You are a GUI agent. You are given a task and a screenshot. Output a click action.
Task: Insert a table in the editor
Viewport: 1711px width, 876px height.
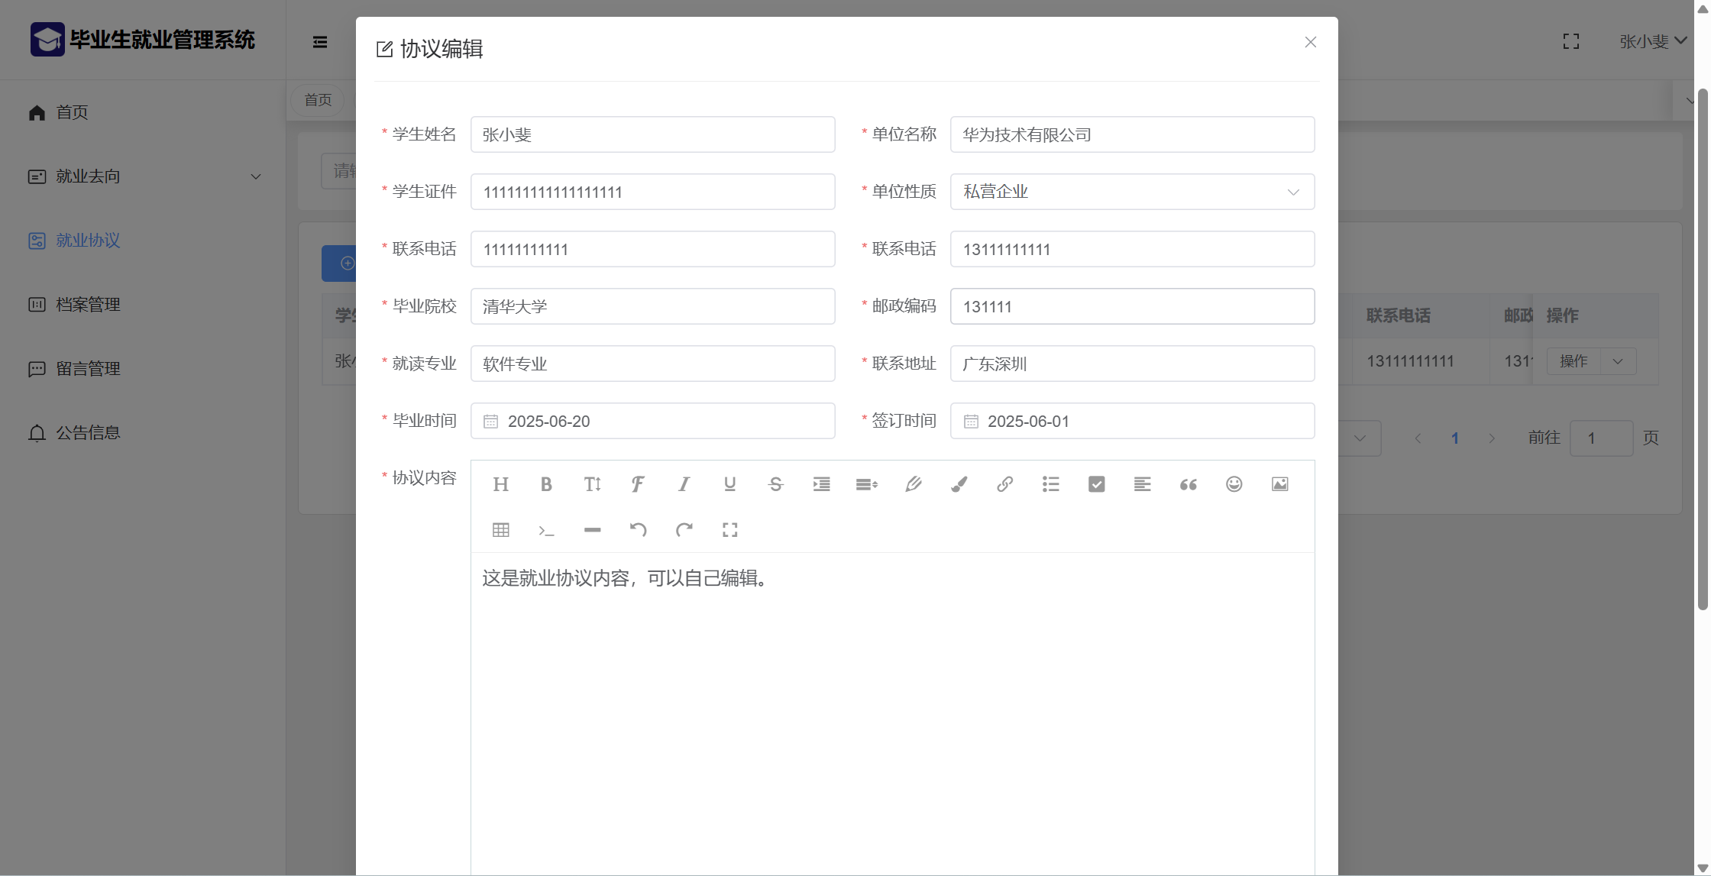(x=500, y=530)
